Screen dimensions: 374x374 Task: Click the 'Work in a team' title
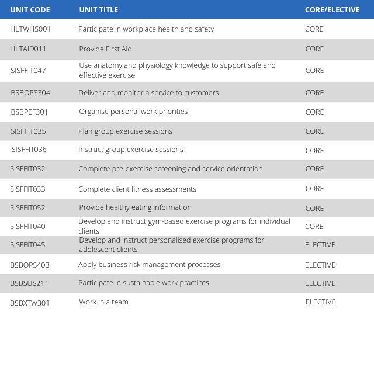click(x=104, y=302)
